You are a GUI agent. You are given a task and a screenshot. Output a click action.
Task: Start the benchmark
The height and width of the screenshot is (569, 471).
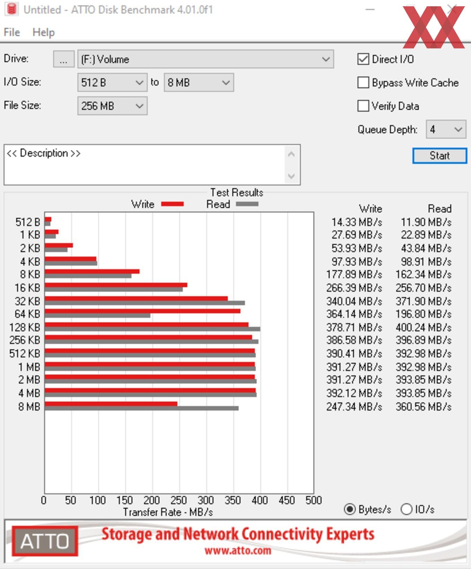tap(439, 155)
